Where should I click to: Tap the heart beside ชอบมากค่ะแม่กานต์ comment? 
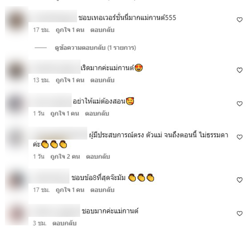240,213
